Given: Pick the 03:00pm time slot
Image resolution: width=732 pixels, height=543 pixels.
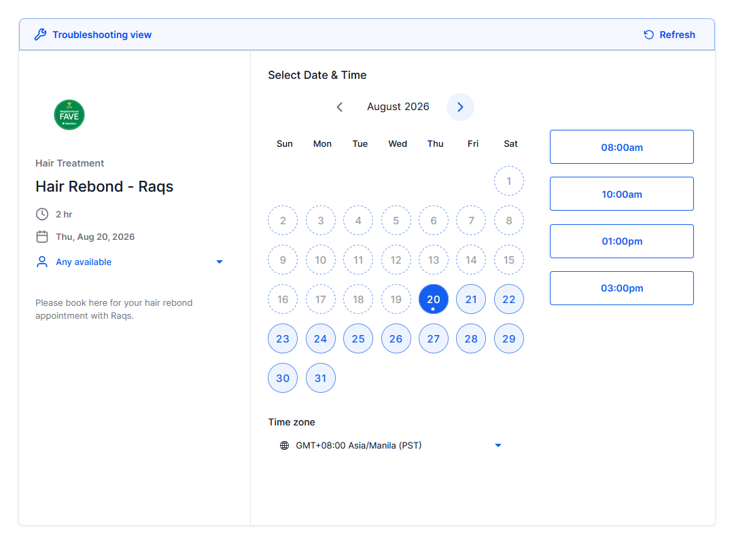Looking at the screenshot, I should tap(622, 288).
